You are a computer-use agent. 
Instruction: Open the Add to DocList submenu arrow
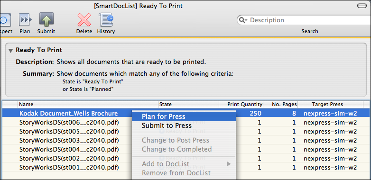228,164
